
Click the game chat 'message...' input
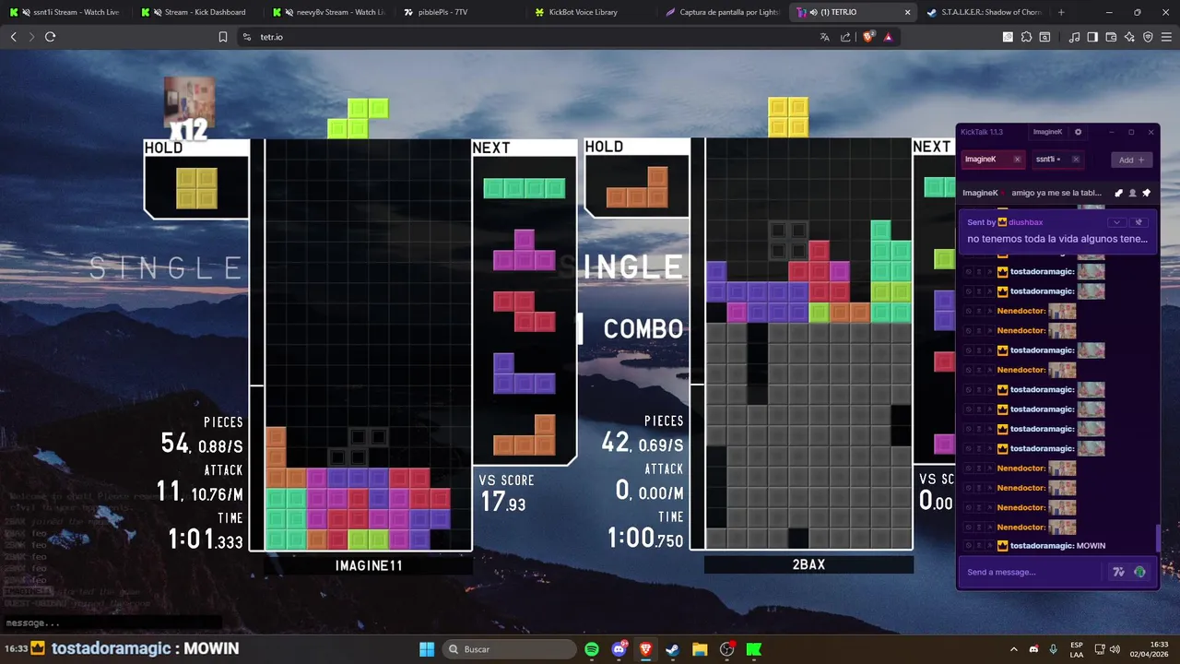[x=111, y=622]
